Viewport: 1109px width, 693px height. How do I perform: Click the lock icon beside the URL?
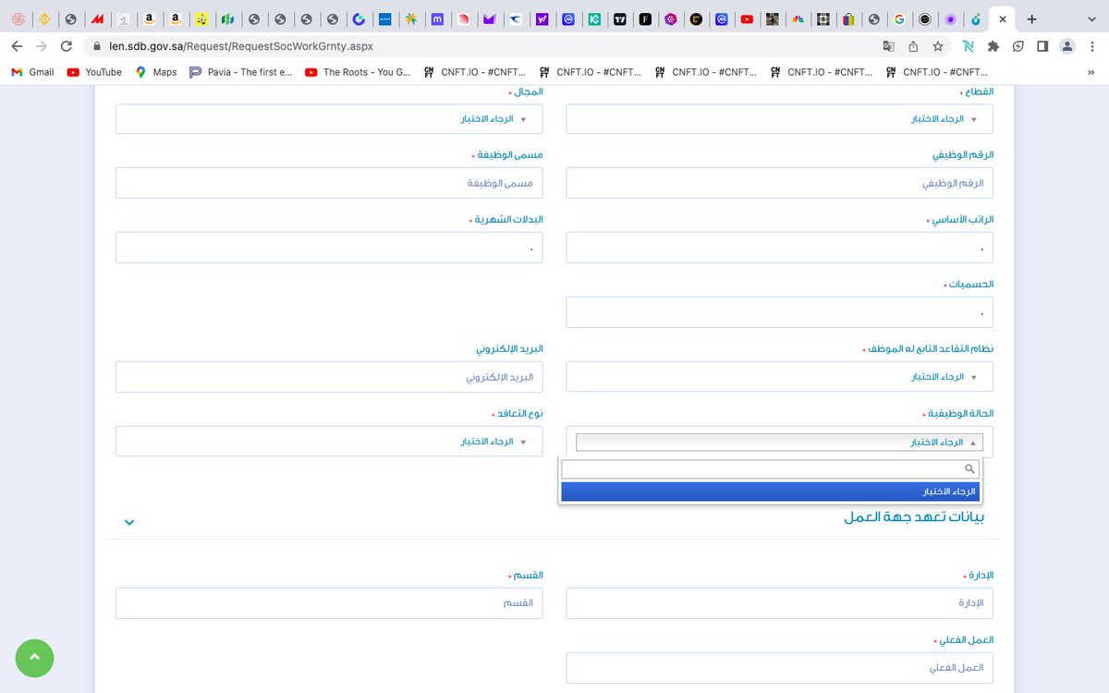pyautogui.click(x=96, y=46)
